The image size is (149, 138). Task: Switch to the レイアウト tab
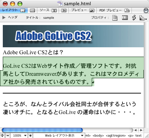click(x=14, y=10)
